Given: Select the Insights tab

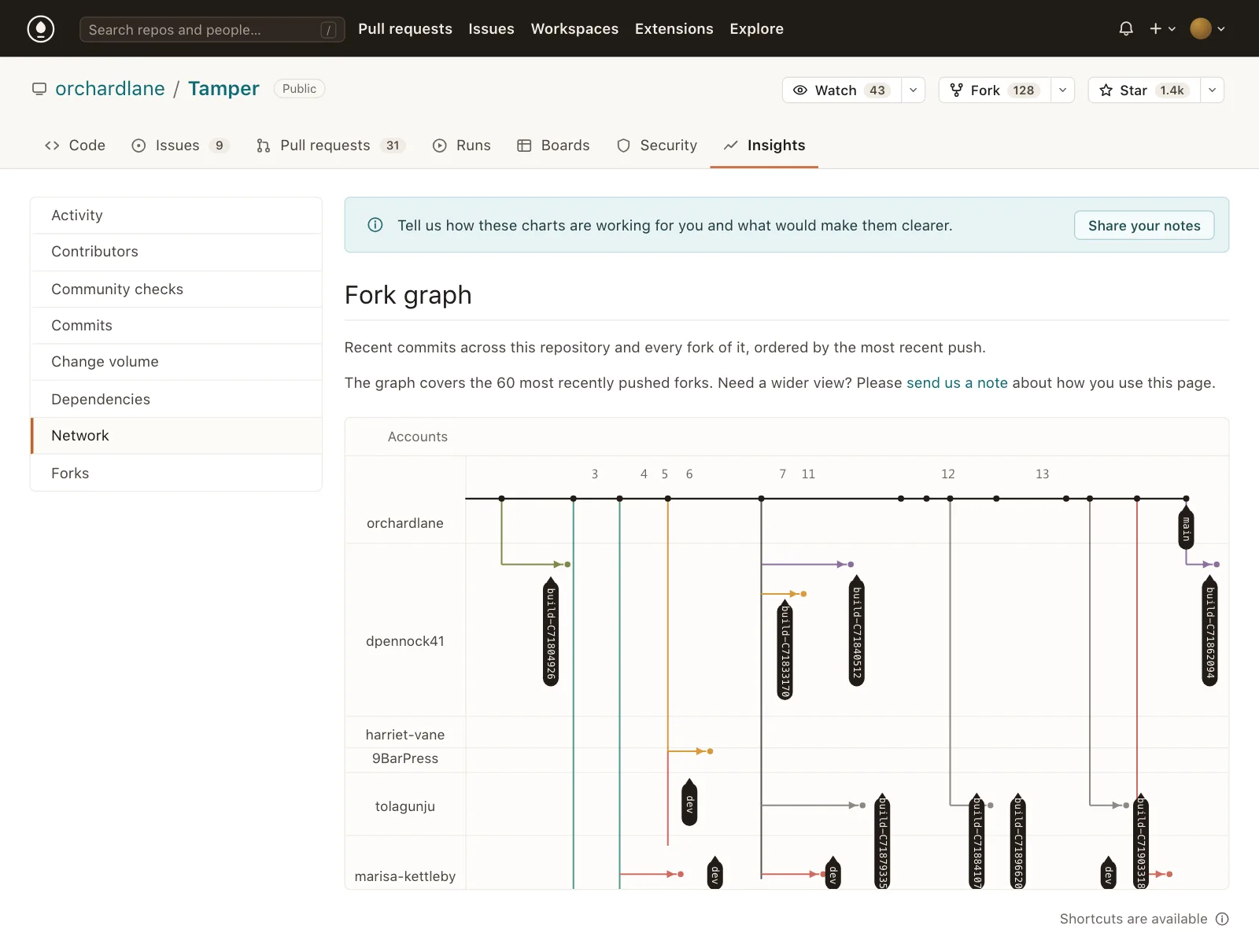Looking at the screenshot, I should 764,146.
